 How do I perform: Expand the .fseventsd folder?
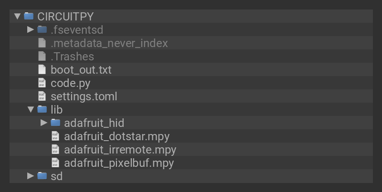31,29
